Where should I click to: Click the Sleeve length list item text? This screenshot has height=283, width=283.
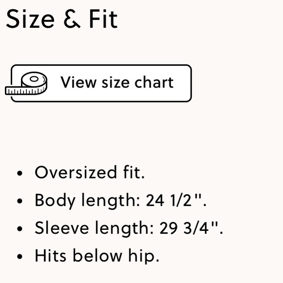click(129, 228)
